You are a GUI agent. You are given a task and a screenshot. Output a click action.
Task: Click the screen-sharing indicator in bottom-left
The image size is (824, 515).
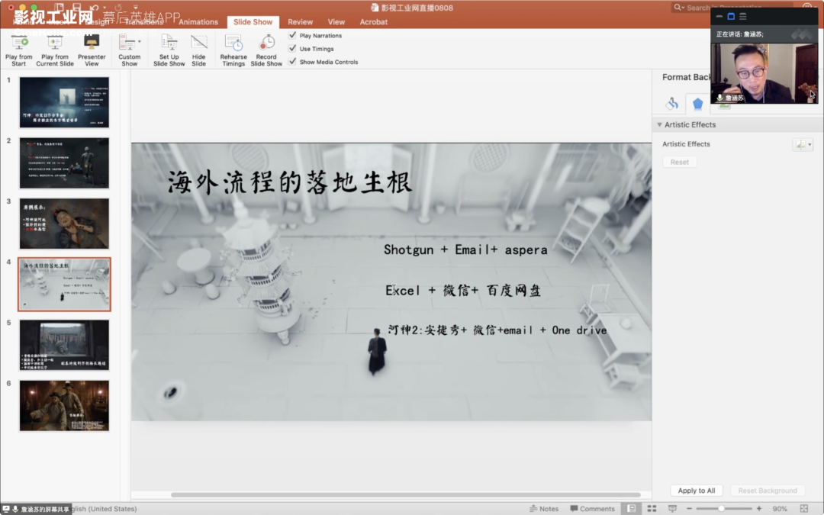37,509
